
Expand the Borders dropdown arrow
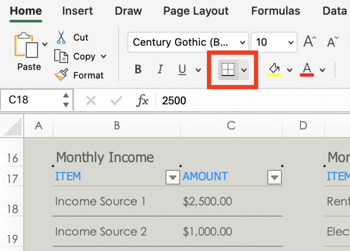coord(244,70)
